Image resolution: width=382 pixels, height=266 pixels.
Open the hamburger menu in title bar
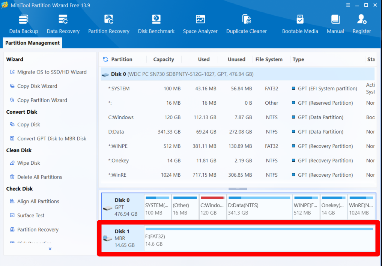click(348, 5)
